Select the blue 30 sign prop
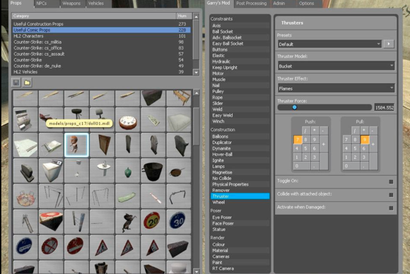This screenshot has height=274, width=410. (x=179, y=222)
